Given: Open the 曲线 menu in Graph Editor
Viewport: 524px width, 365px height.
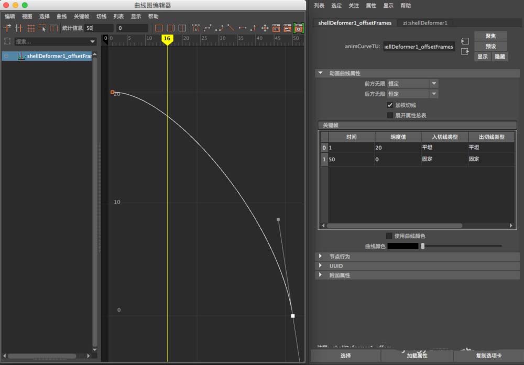Looking at the screenshot, I should 61,16.
